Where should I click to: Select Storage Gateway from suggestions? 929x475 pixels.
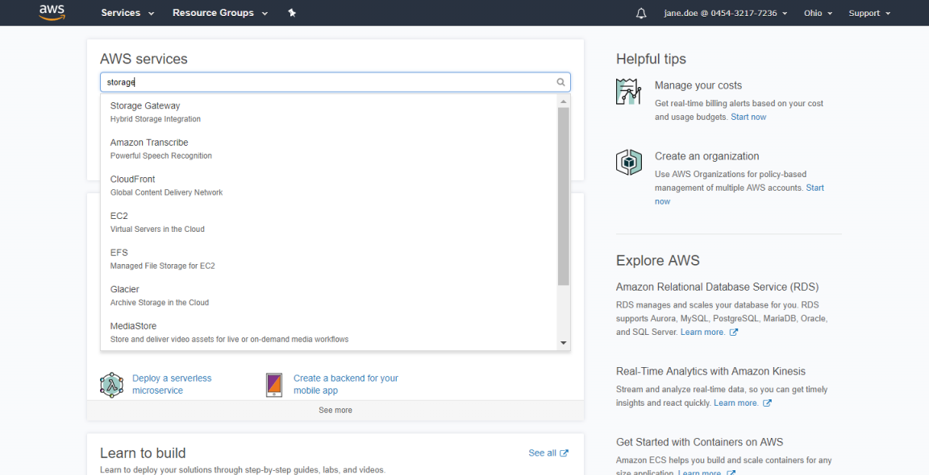point(329,112)
